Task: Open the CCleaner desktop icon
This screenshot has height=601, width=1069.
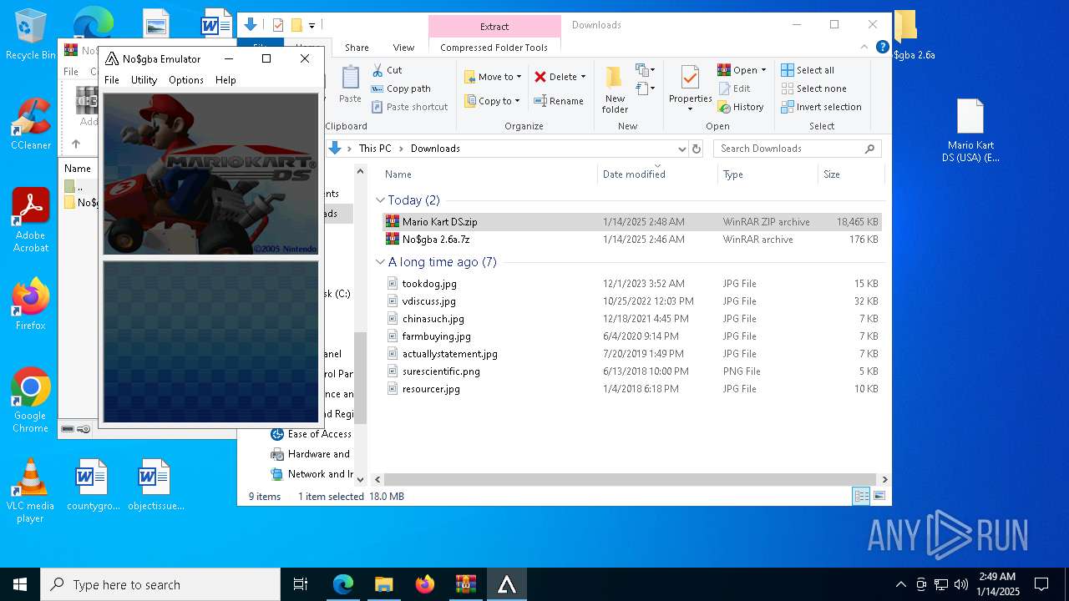Action: (30, 124)
